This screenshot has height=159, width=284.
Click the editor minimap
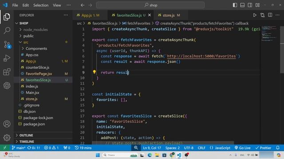point(269,34)
